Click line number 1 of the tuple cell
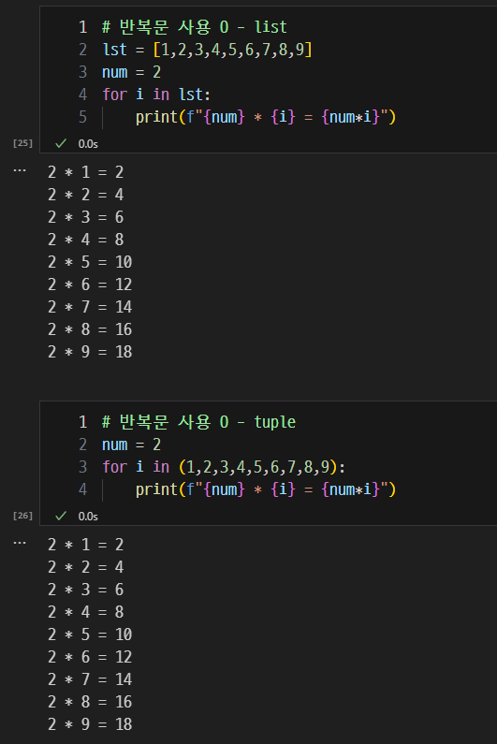This screenshot has height=744, width=497. pyautogui.click(x=83, y=422)
